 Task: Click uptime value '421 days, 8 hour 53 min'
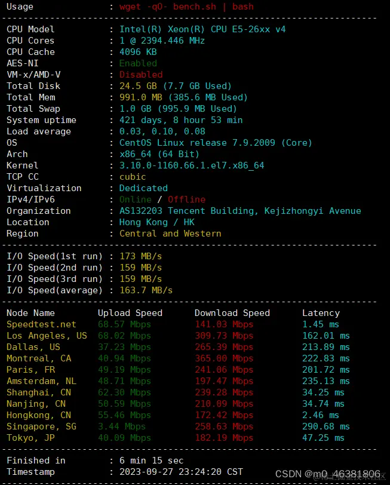(181, 120)
